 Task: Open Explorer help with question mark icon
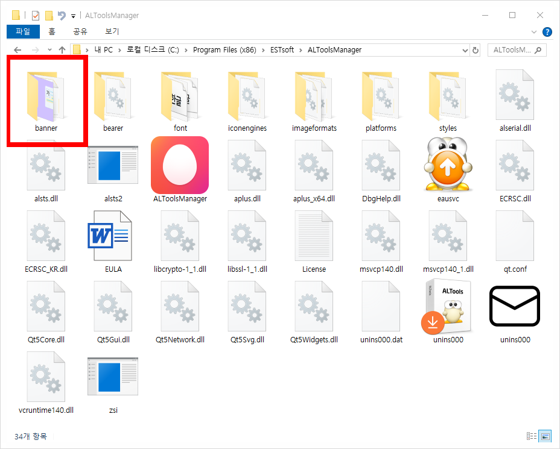click(547, 32)
